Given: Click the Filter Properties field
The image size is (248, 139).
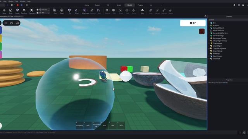Looking at the screenshot, I should [228, 83].
